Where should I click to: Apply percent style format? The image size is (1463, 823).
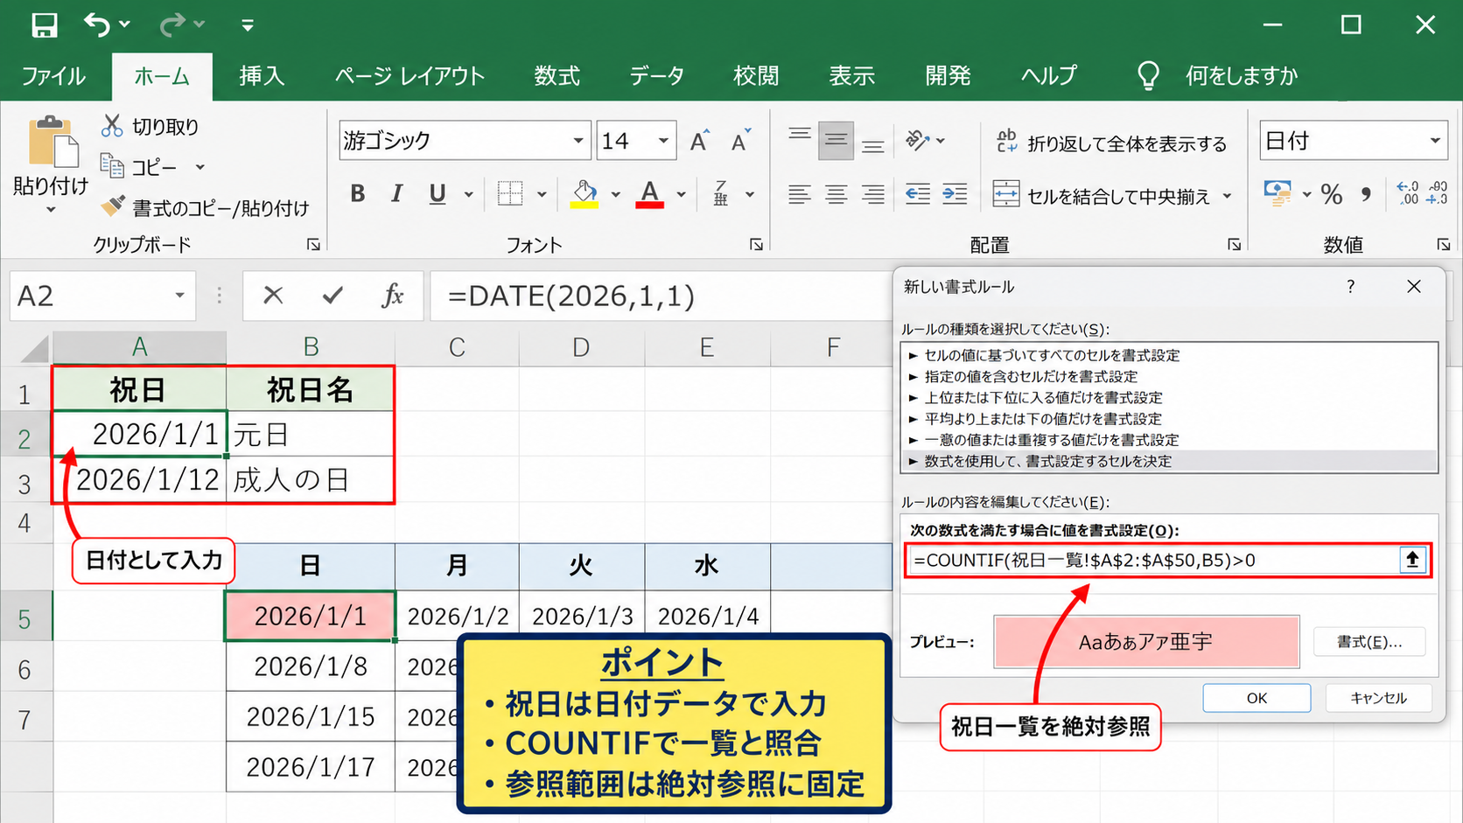[x=1332, y=194]
